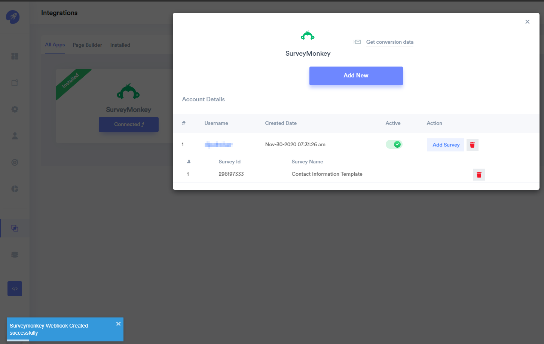The width and height of the screenshot is (544, 344).
Task: Switch to the Installed tab
Action: pyautogui.click(x=120, y=45)
